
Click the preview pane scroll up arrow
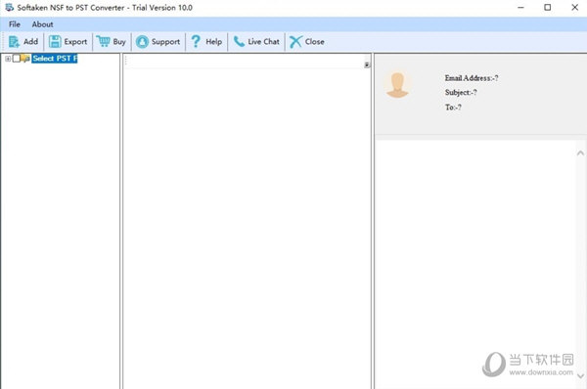tap(580, 153)
